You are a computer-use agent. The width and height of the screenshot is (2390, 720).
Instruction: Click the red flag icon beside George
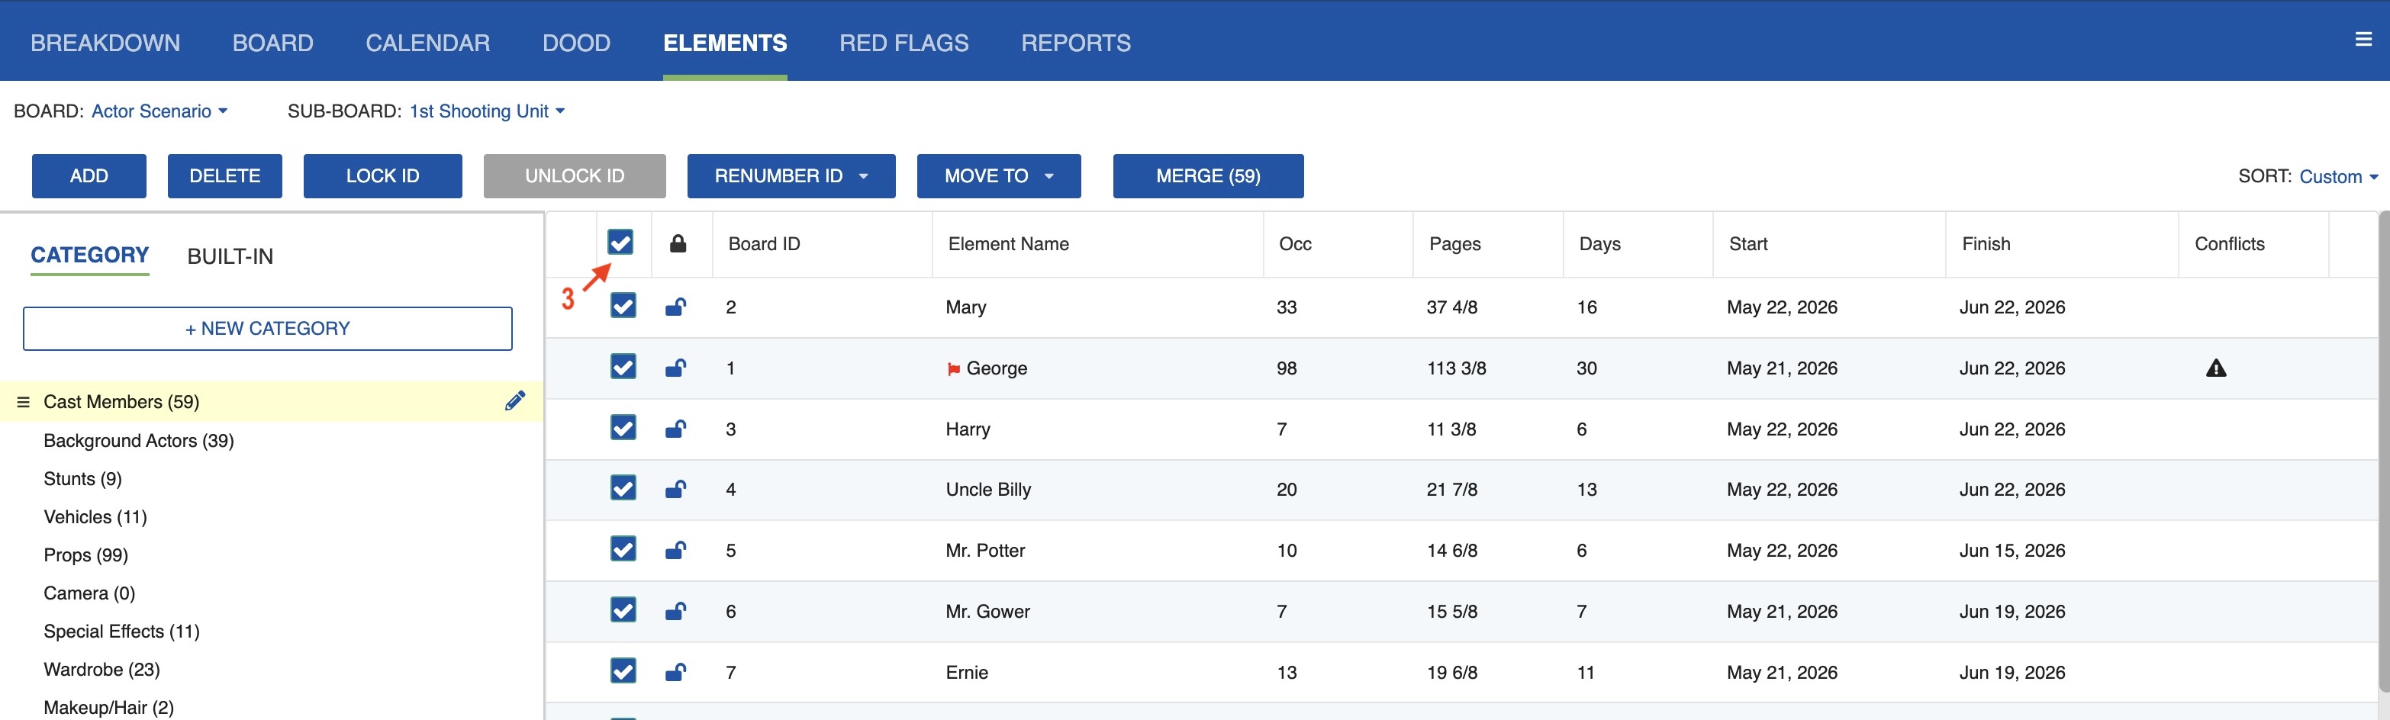pos(953,369)
